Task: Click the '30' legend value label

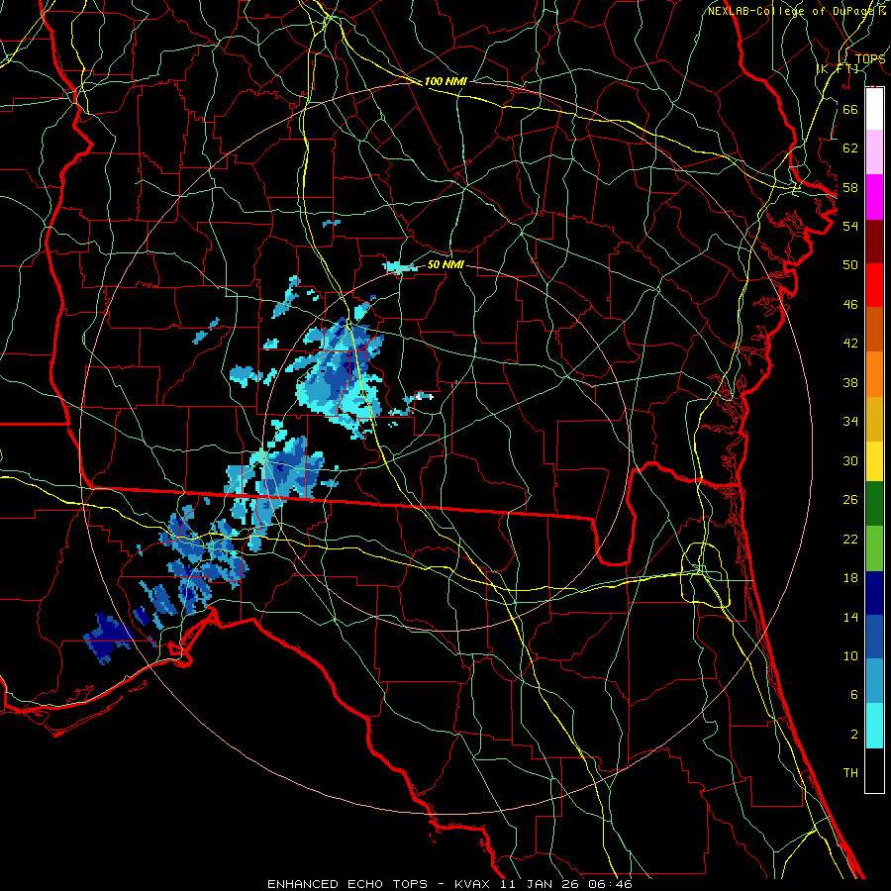Action: point(850,460)
